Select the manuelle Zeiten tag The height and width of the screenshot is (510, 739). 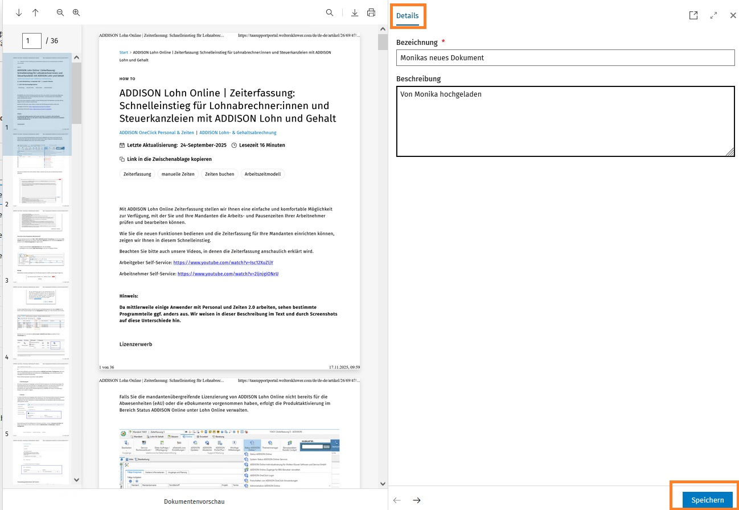pos(178,174)
